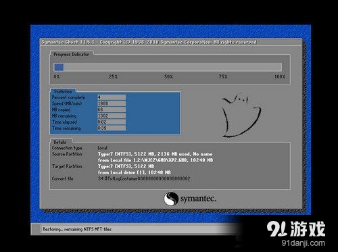338x252 pixels.
Task: Click the "0%" progress scale mark
Action: click(x=57, y=76)
